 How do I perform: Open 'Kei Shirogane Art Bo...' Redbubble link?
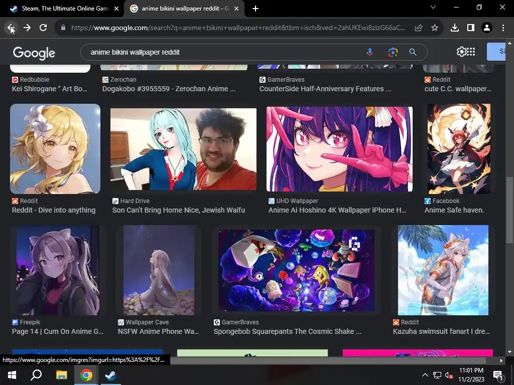point(50,89)
